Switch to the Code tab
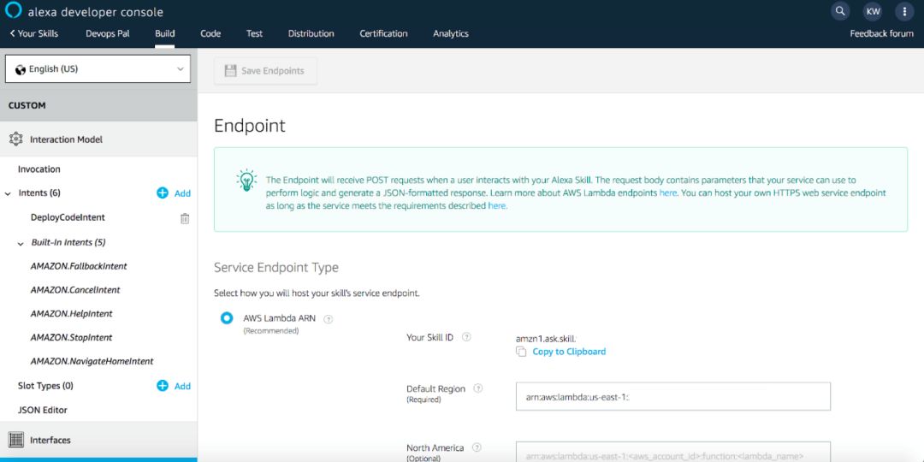 coord(210,33)
